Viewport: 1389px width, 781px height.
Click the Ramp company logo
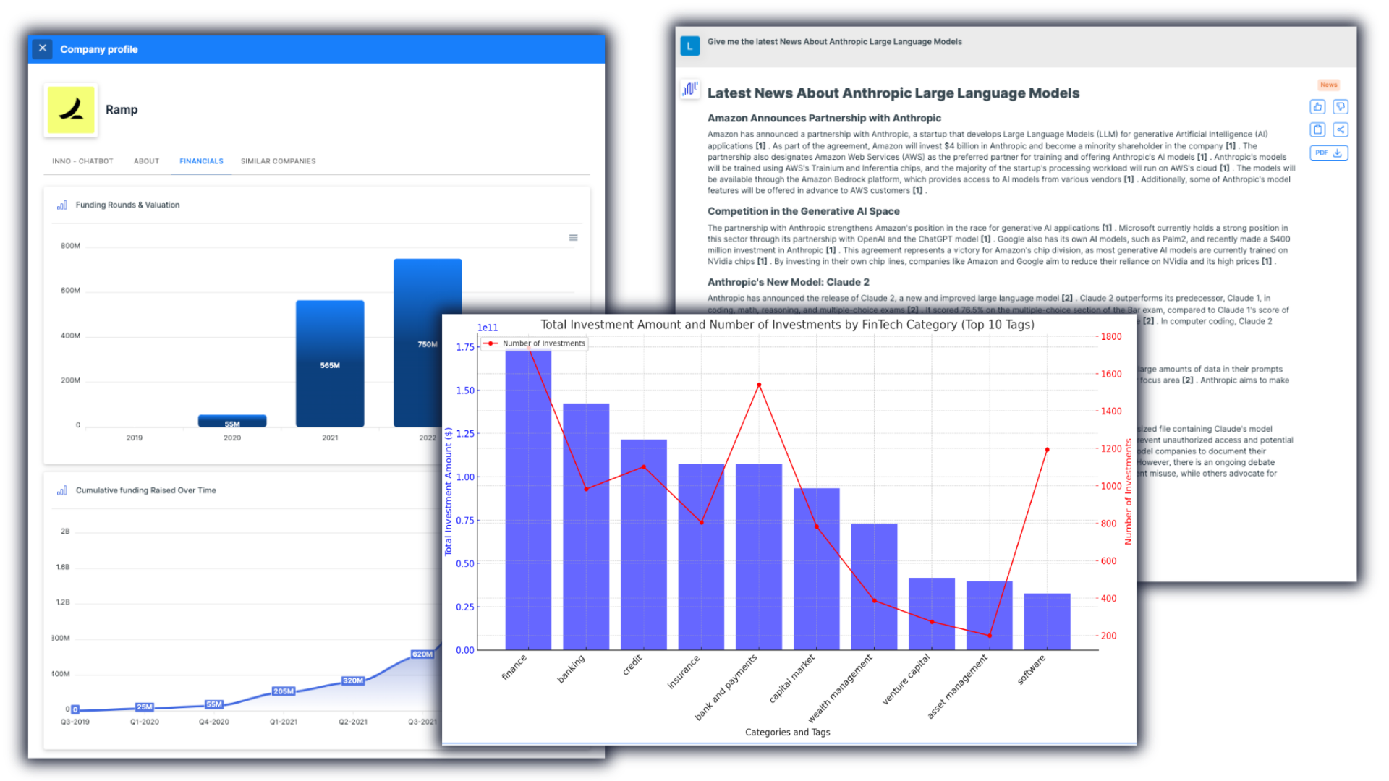click(x=71, y=110)
